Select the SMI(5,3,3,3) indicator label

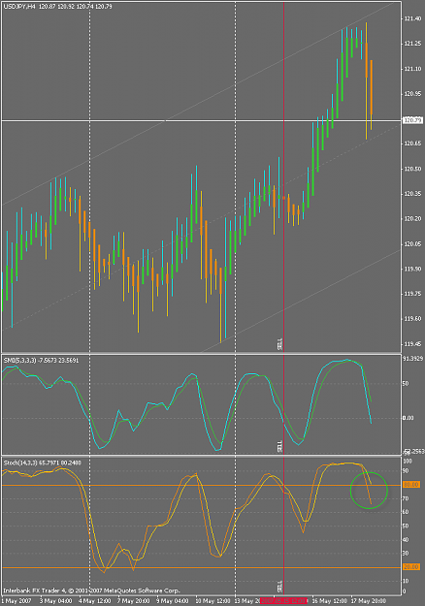[x=41, y=360]
